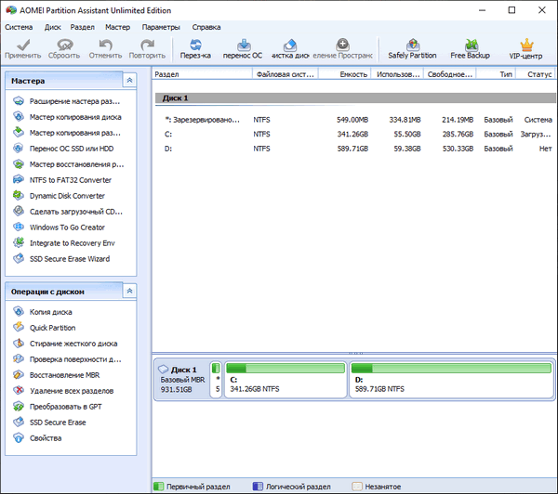This screenshot has height=494, width=558.
Task: Click the Safely Partition toolbar icon
Action: [x=411, y=45]
